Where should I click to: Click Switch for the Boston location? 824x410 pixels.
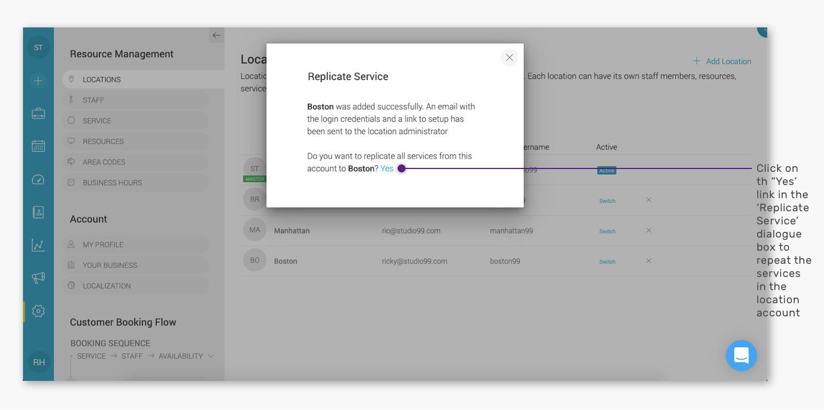point(607,262)
